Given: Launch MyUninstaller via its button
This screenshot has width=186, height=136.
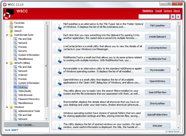Looking at the screenshot, I should point(157,70).
